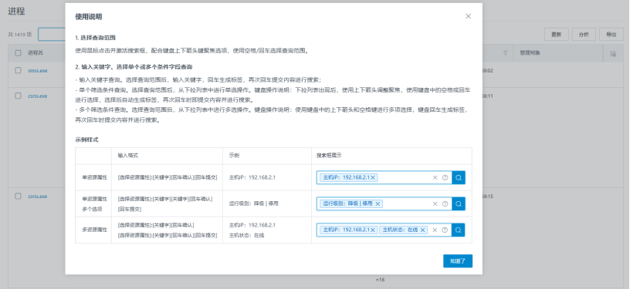Remove the 运行级别：降级 | 停用 tag

pyautogui.click(x=378, y=203)
